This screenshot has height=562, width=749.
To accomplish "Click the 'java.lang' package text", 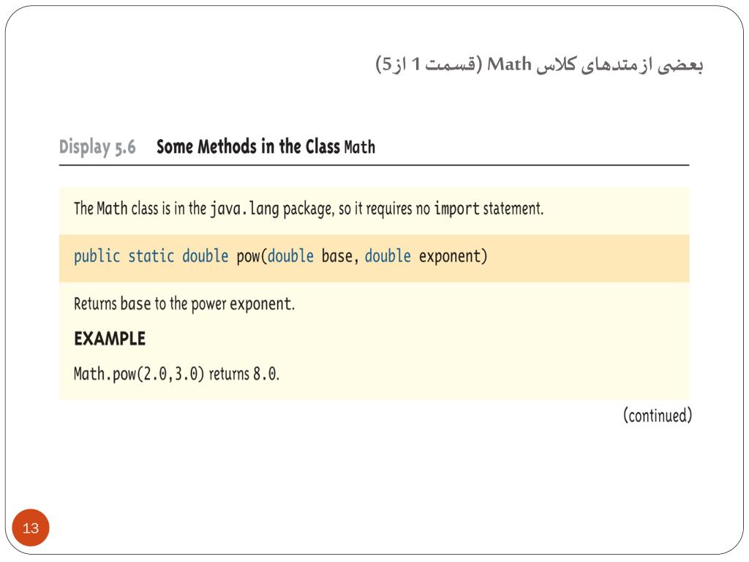I will coord(244,209).
